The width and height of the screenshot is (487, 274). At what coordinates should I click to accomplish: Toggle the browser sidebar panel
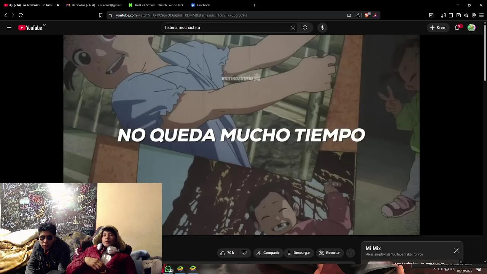(x=451, y=15)
